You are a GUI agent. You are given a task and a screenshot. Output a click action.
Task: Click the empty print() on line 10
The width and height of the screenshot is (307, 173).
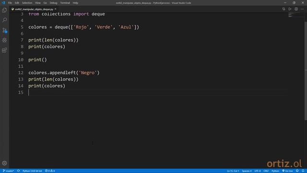point(37,60)
